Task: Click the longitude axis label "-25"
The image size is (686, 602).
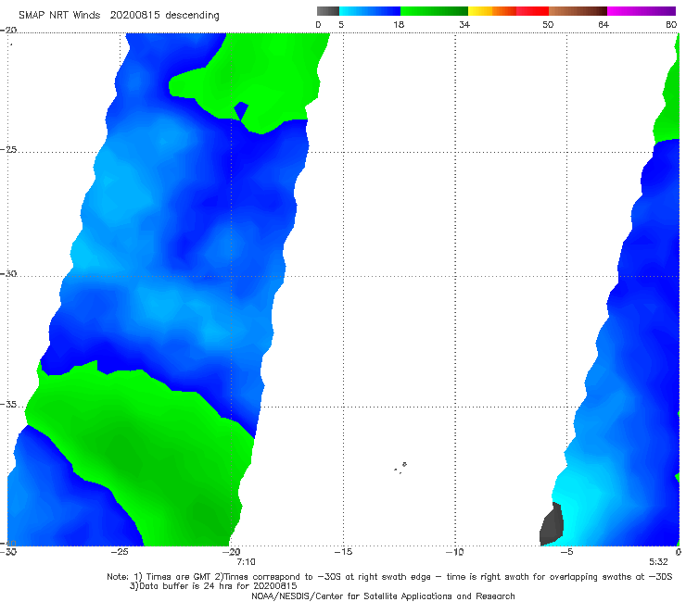Action: pyautogui.click(x=120, y=552)
